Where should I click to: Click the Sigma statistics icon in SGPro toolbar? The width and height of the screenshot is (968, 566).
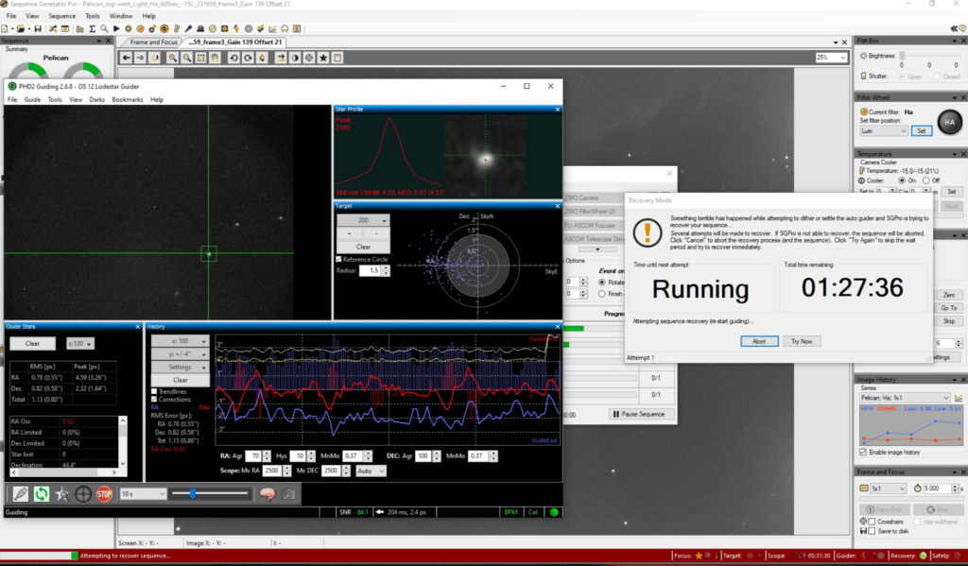(92, 28)
